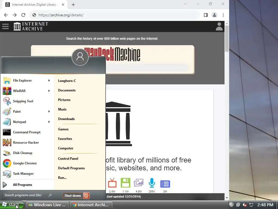Open the audio microphone icon
Screen dimensions: 278x209
coord(152,183)
